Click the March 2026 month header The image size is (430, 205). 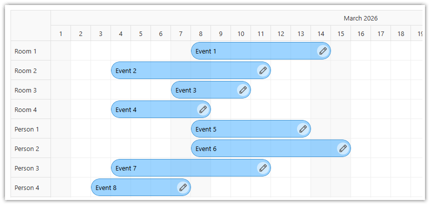point(360,18)
